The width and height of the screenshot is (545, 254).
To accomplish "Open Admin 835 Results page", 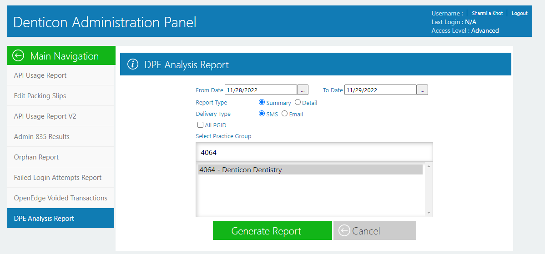I will [61, 137].
